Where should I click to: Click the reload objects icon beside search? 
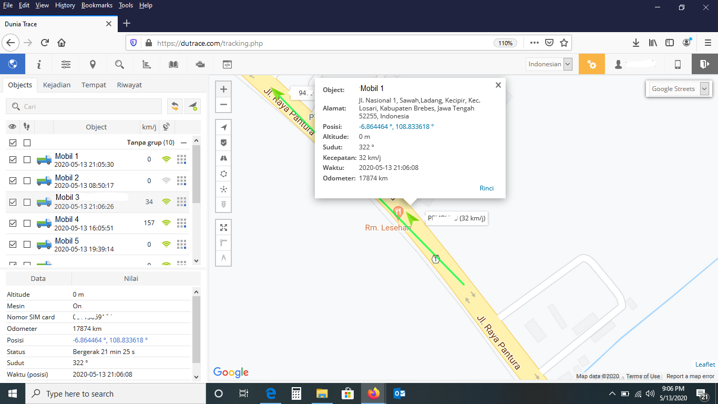pyautogui.click(x=175, y=106)
